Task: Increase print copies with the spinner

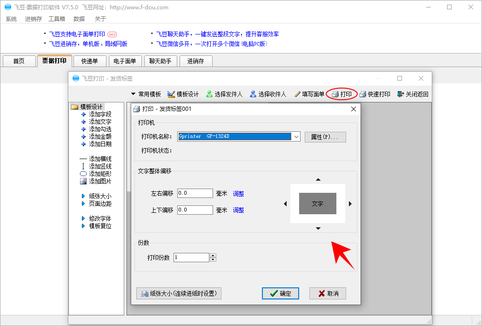Action: pyautogui.click(x=213, y=255)
